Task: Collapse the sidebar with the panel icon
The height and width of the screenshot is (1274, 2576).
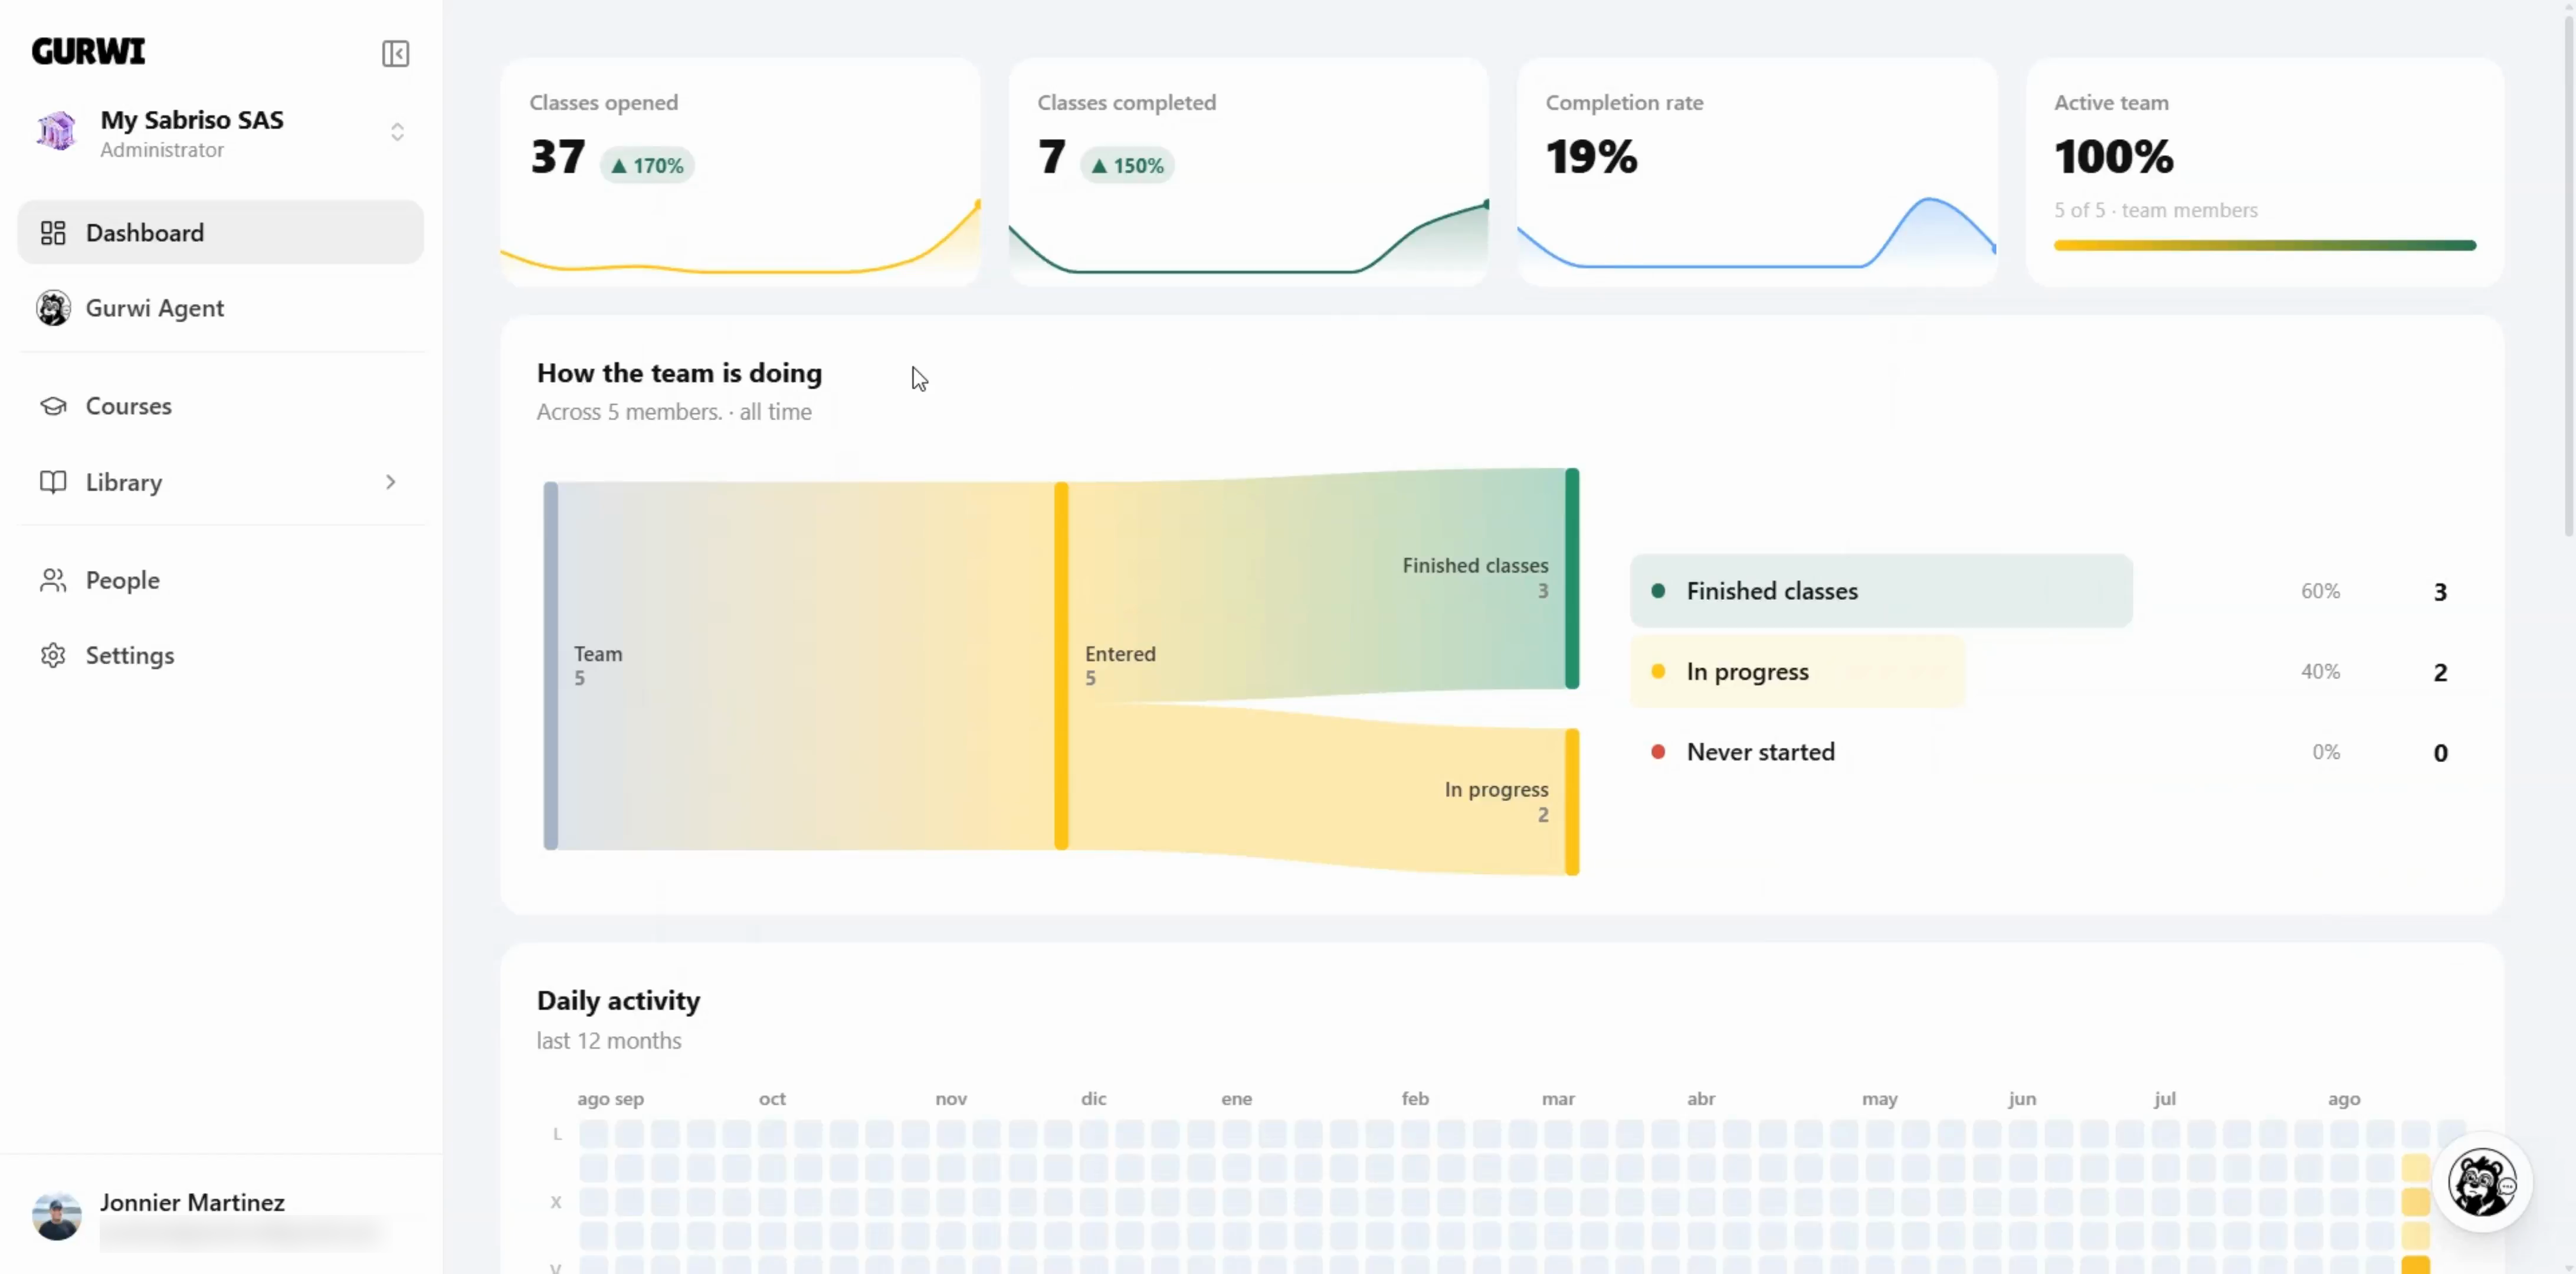Action: [395, 53]
